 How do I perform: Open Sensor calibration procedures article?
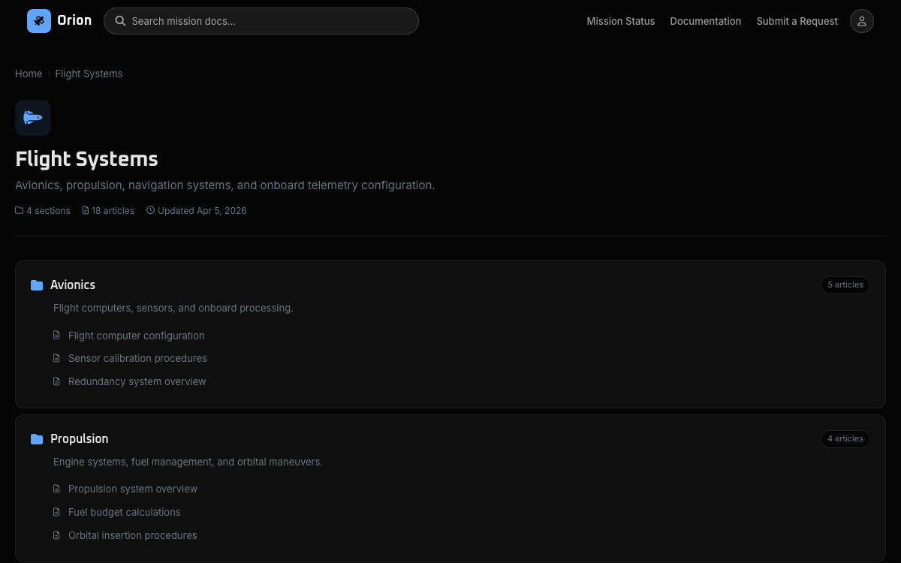tap(137, 358)
